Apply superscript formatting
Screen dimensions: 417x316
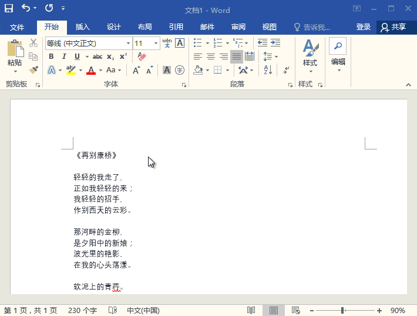[x=123, y=56]
